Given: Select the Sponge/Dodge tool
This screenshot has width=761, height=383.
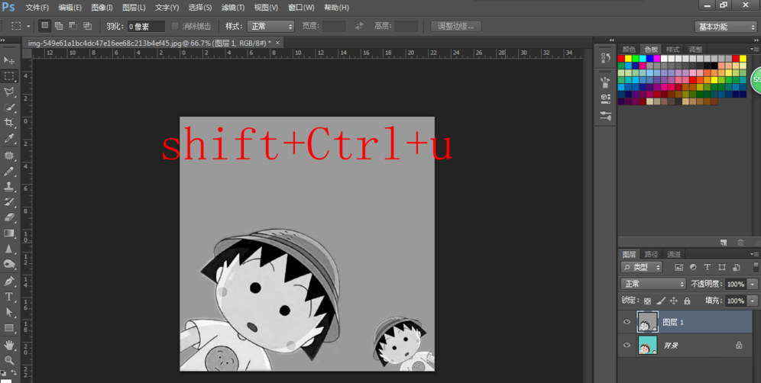Looking at the screenshot, I should click(9, 264).
